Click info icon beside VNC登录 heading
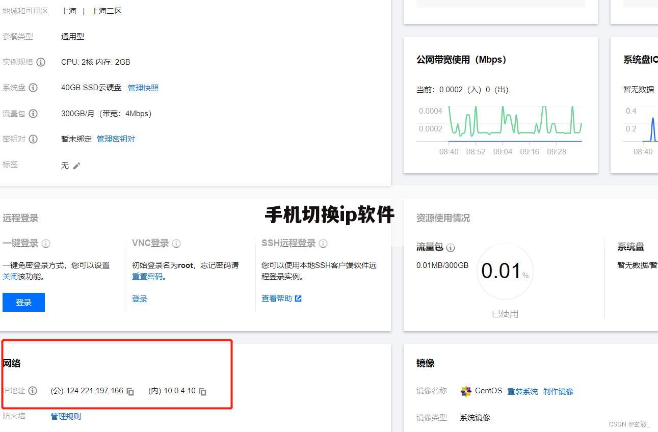Screen dimensions: 658x432 coord(176,244)
